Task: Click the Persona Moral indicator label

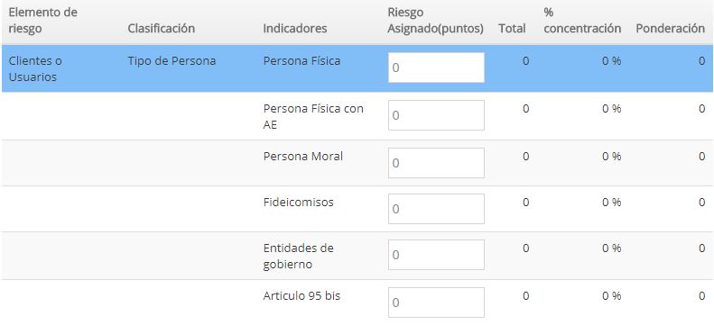Action: point(303,156)
